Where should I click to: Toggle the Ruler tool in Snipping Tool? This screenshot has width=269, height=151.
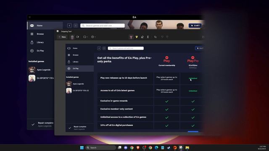coord(148,37)
